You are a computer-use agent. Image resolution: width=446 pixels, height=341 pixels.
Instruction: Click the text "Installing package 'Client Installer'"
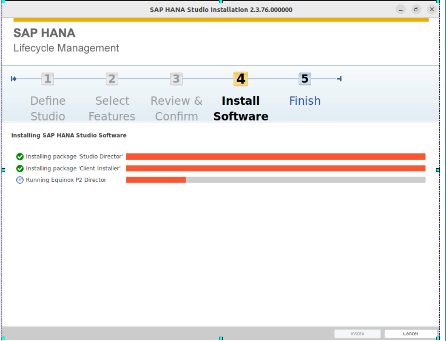pos(73,168)
